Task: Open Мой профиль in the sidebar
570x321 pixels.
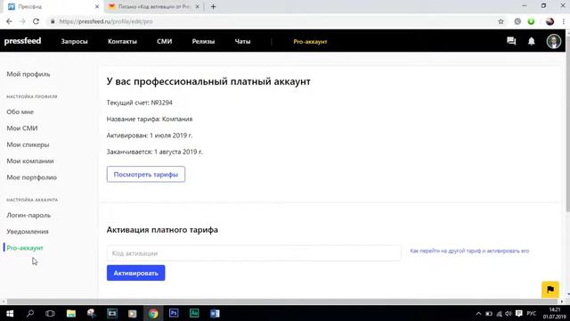Action: coord(28,74)
